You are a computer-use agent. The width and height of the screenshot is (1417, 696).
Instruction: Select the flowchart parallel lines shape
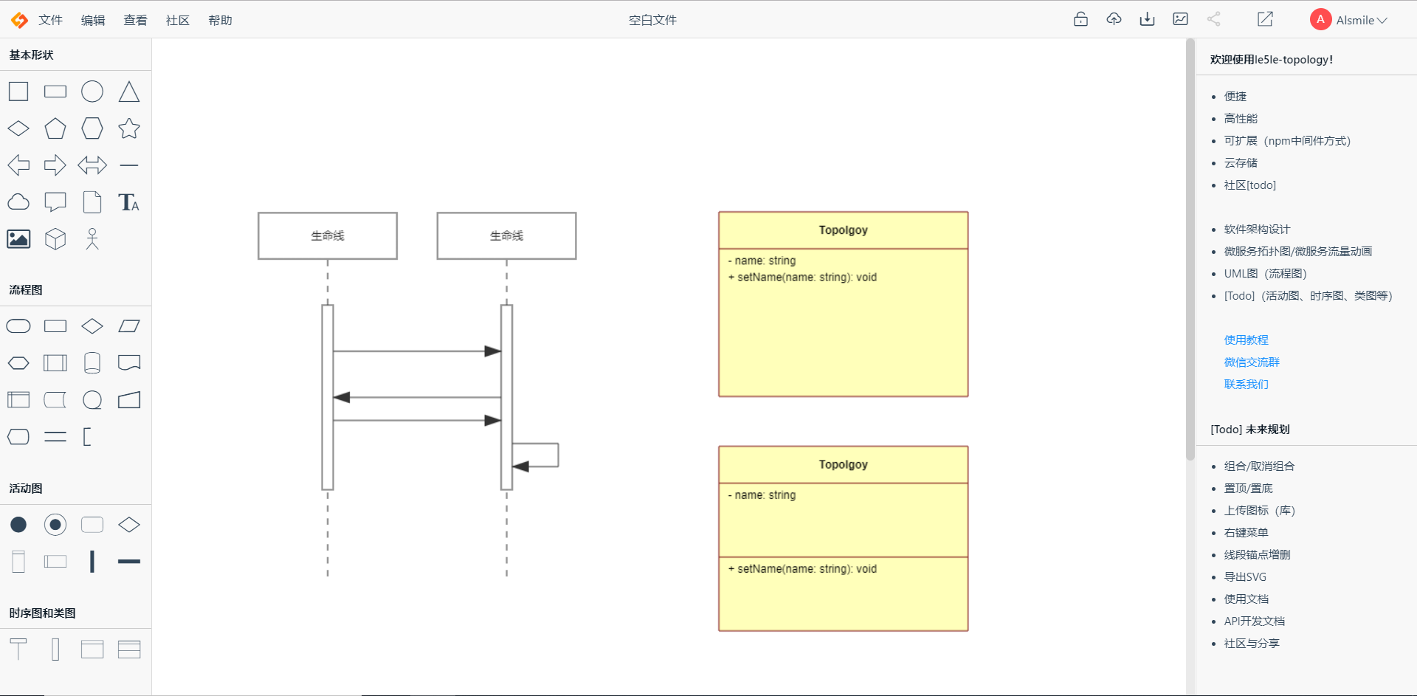tap(55, 437)
